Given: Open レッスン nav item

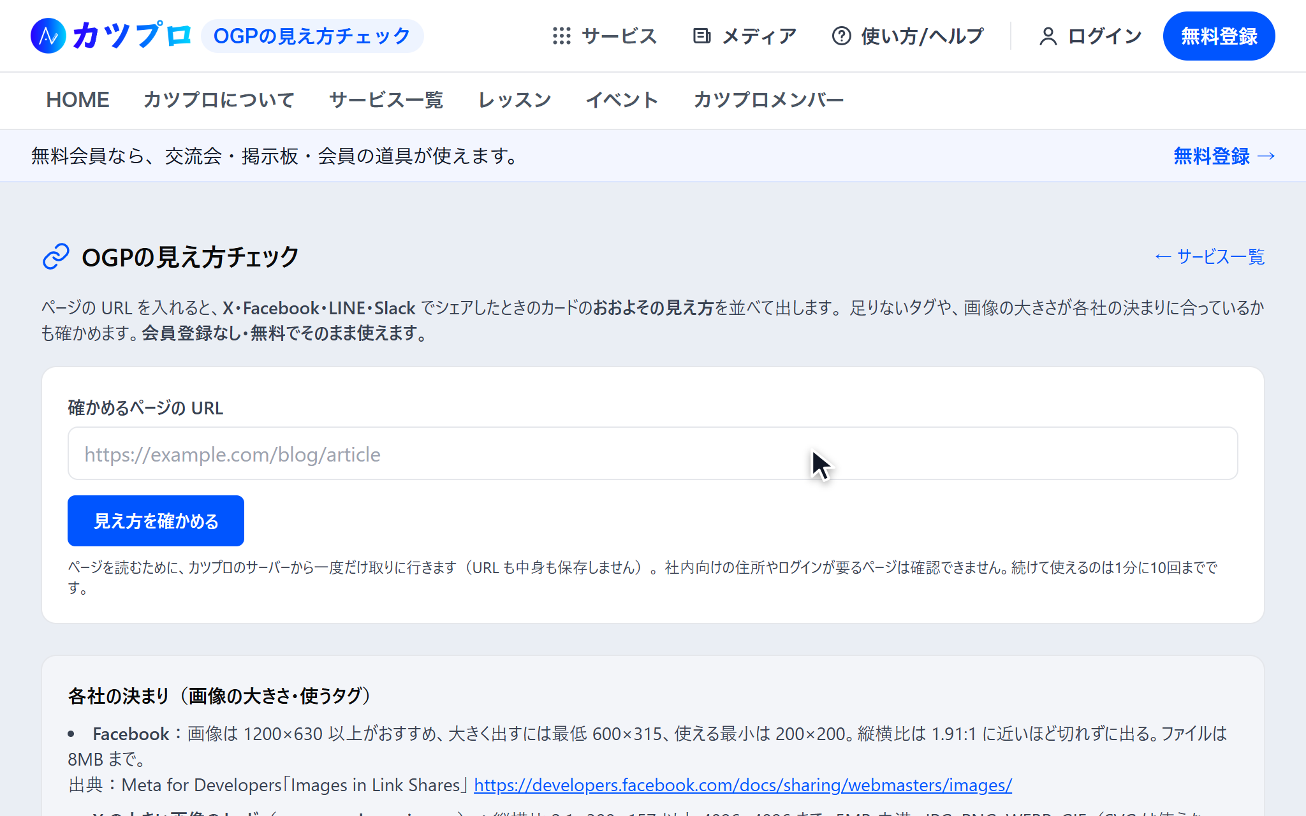Looking at the screenshot, I should coord(515,100).
